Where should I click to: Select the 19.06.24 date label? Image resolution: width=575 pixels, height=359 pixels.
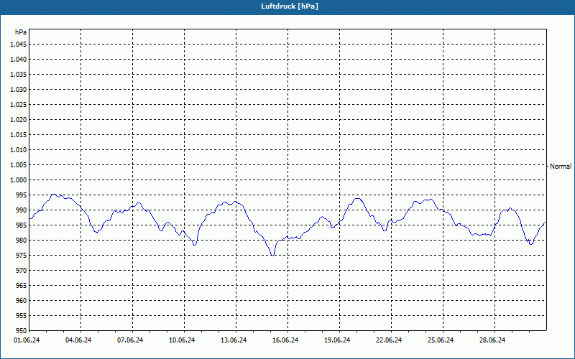(337, 340)
